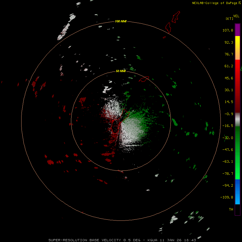
Task: Select the 107.8 value on velocity scale
Action: (228, 30)
